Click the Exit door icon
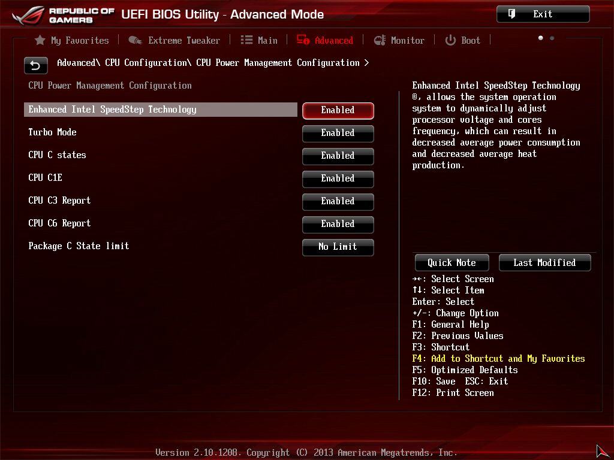 coord(511,14)
